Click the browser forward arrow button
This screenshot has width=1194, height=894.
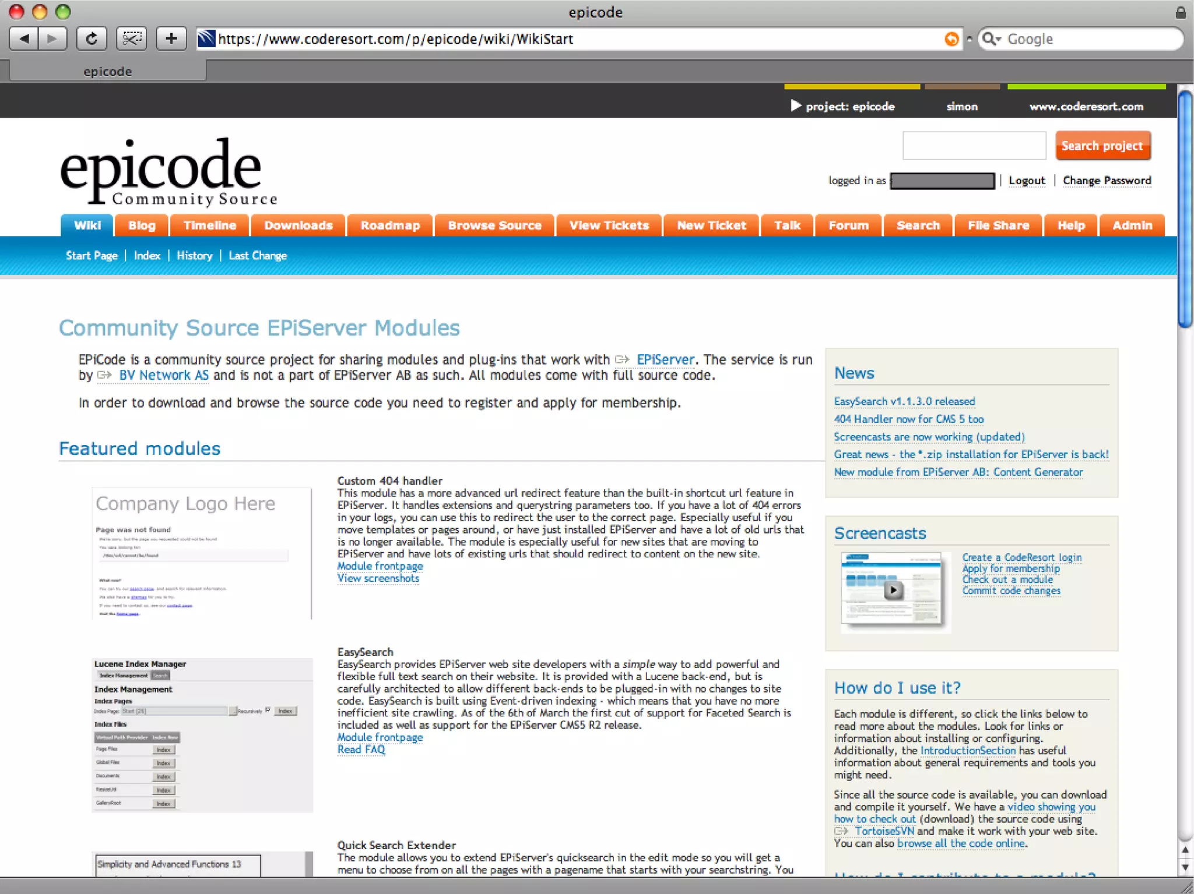pos(52,39)
